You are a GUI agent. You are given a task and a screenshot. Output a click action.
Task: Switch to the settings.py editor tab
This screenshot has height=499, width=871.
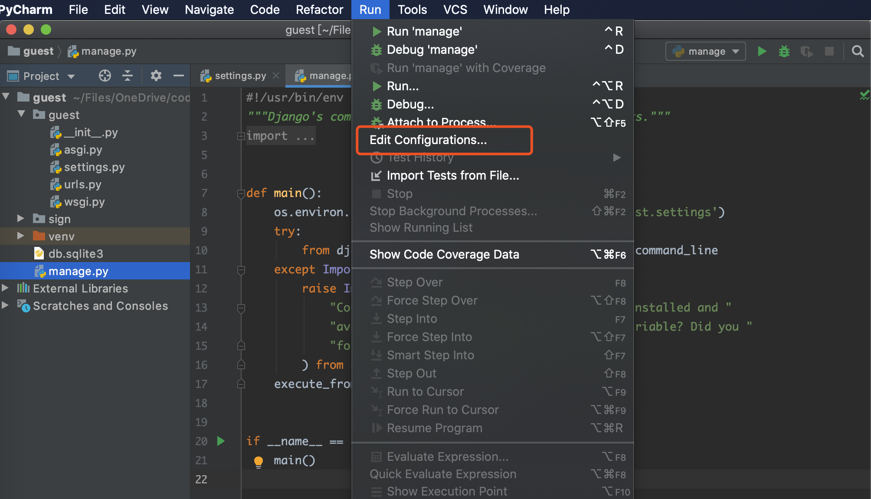point(240,76)
